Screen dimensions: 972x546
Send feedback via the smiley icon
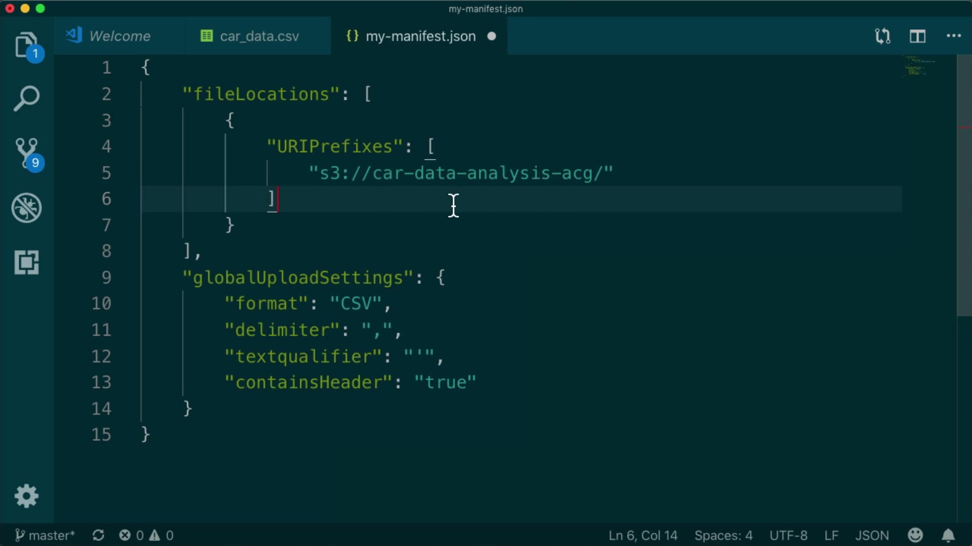(915, 535)
